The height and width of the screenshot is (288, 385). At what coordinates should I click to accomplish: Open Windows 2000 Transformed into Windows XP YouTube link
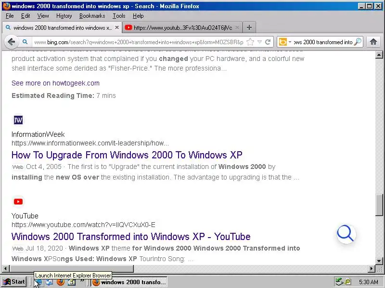131,236
